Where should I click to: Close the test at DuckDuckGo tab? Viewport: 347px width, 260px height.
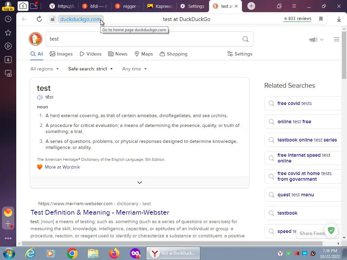click(x=236, y=6)
